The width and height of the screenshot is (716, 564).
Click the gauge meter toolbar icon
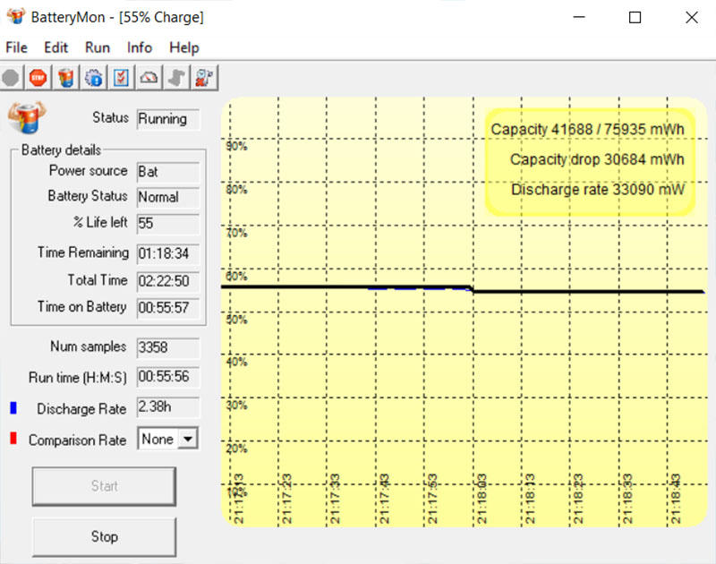click(149, 78)
